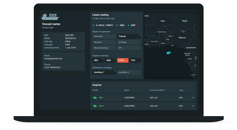The image size is (237, 130).
Task: Click the heading arrow icon beside -289°
Action: click(x=128, y=25)
